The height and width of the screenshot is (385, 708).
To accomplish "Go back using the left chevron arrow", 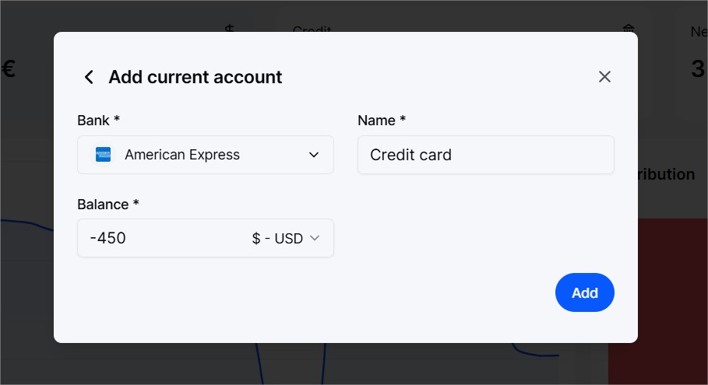I will tap(89, 77).
